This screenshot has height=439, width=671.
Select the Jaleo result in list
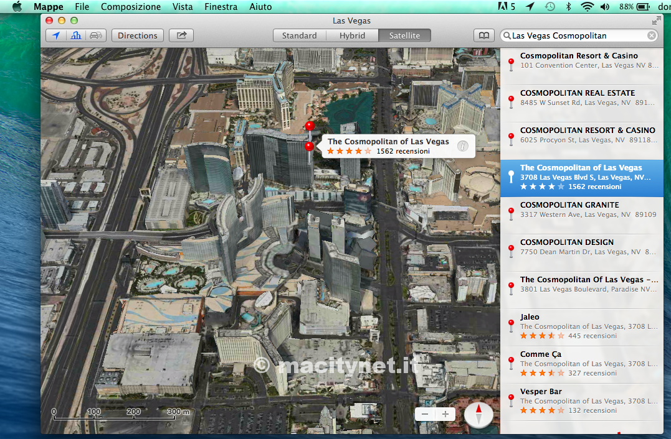tap(582, 327)
